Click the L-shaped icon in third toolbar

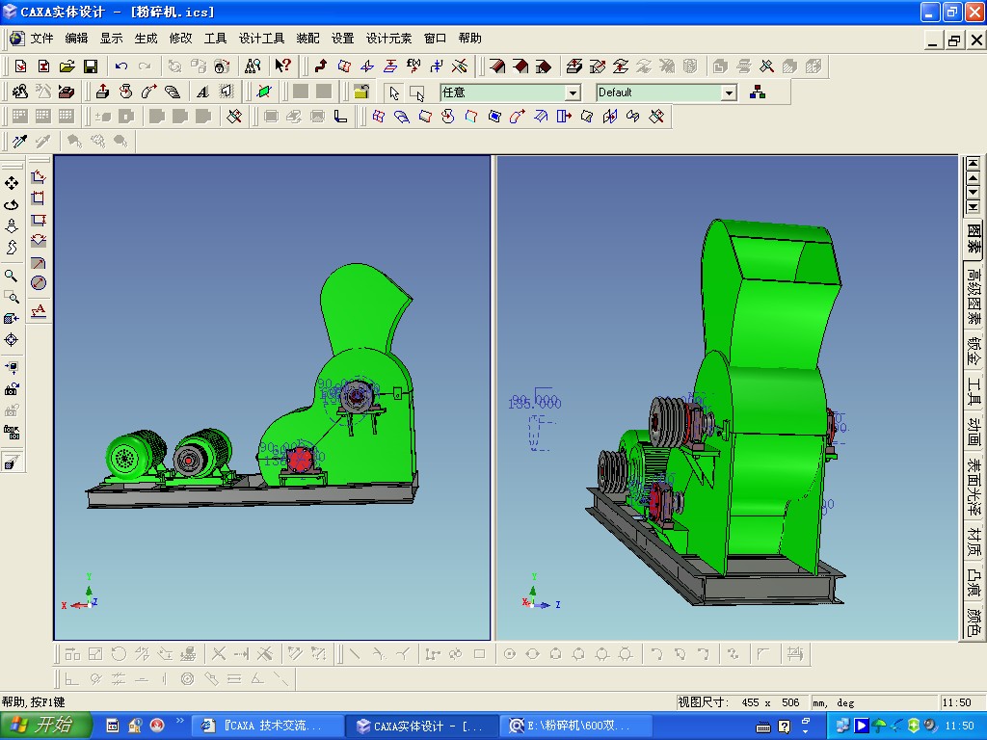pos(340,117)
